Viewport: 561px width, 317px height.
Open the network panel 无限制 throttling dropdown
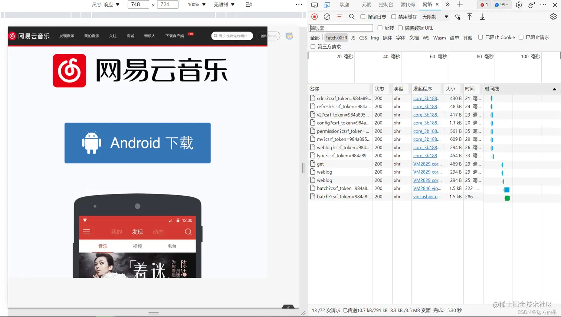click(x=435, y=17)
